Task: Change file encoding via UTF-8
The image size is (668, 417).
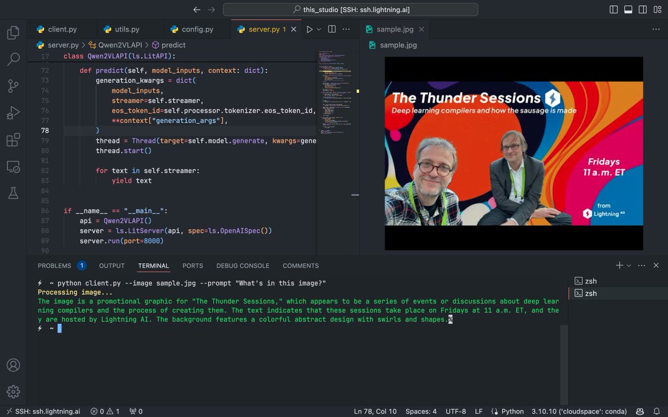Action: [x=456, y=411]
